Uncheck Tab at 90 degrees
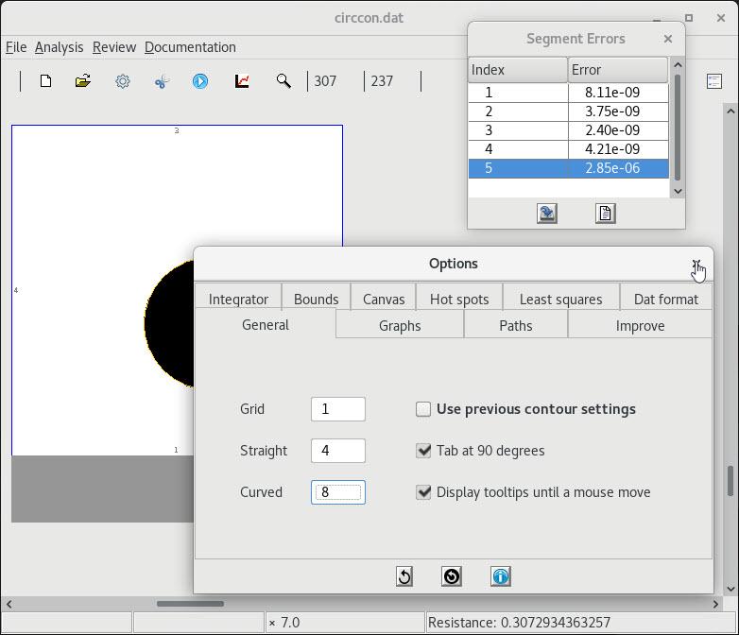Screen dimensions: 739x635 (423, 451)
